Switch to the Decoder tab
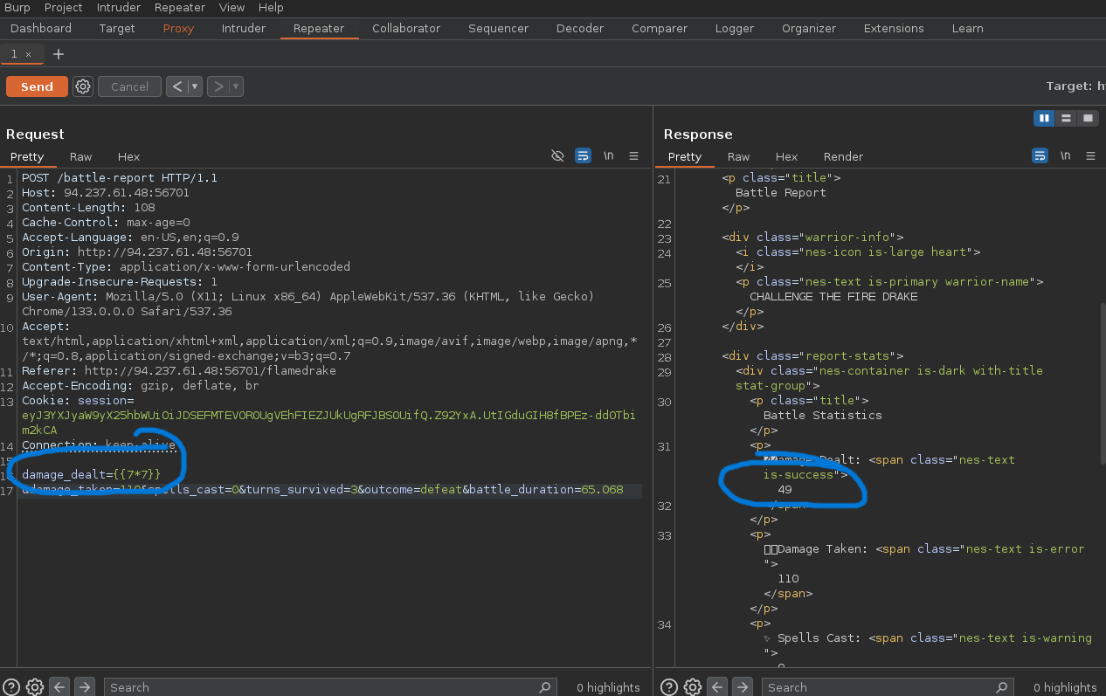Viewport: 1106px width, 696px height. [x=580, y=28]
